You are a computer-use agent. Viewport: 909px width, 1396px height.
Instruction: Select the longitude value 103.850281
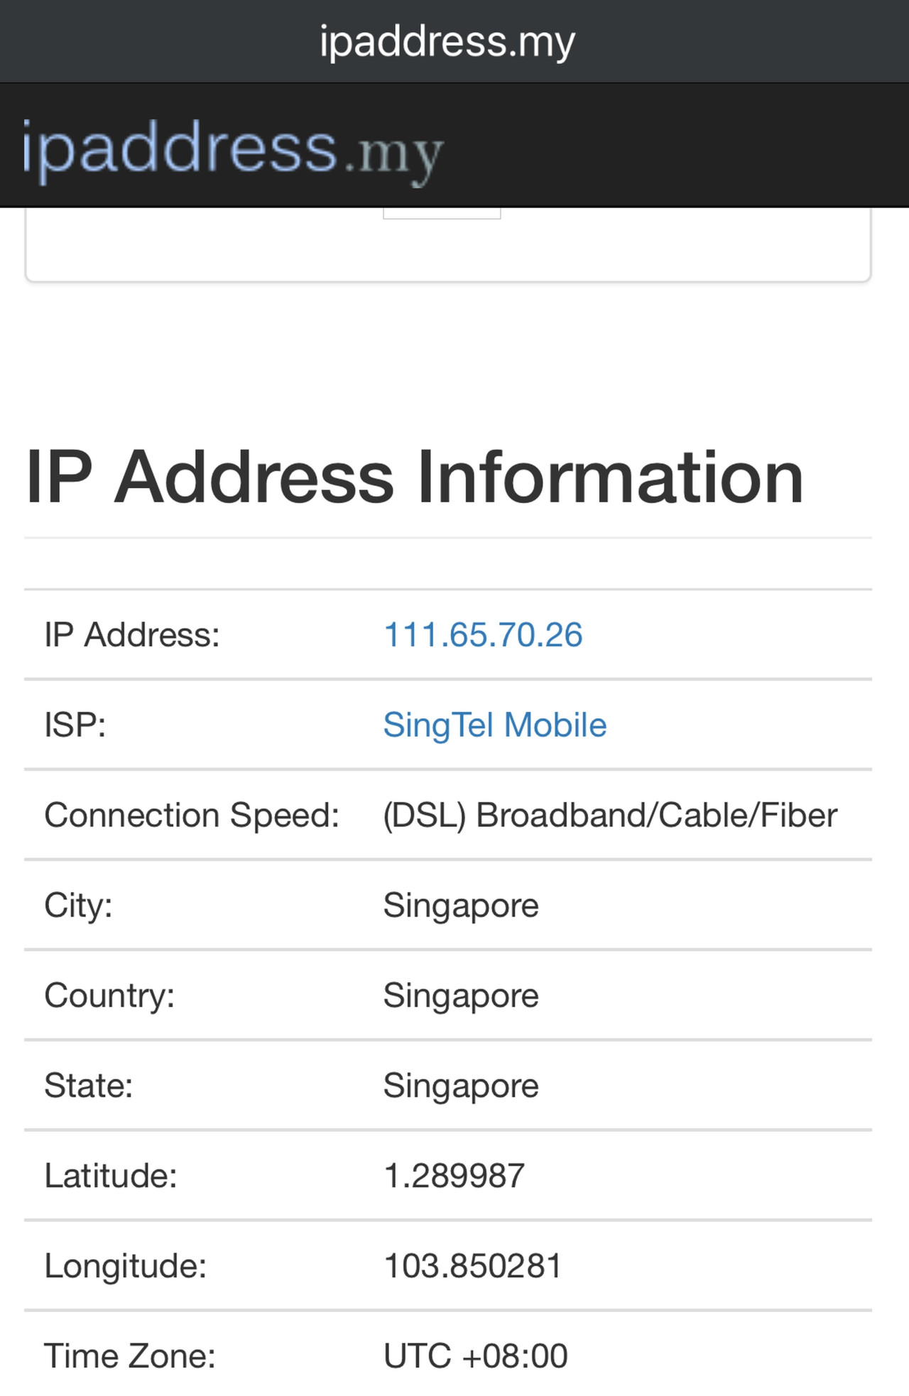coord(473,1266)
